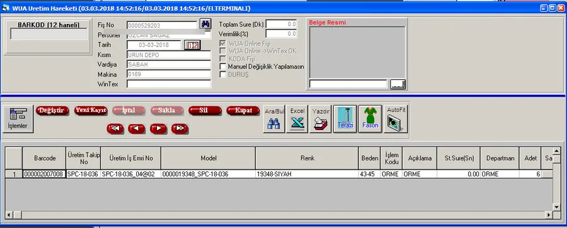Click cell SPC-18-036_04@02
The height and width of the screenshot is (228, 567).
(x=131, y=174)
